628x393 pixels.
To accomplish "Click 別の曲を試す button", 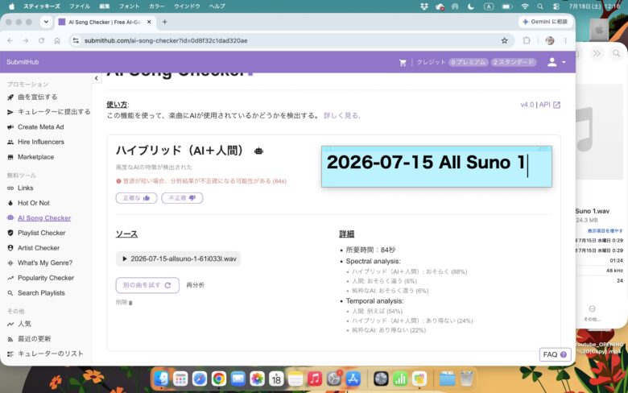I will (x=147, y=285).
